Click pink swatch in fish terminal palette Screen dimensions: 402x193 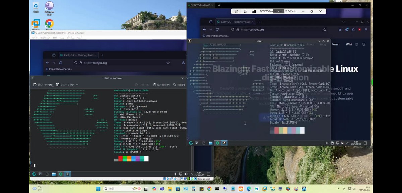pyautogui.click(x=294, y=131)
